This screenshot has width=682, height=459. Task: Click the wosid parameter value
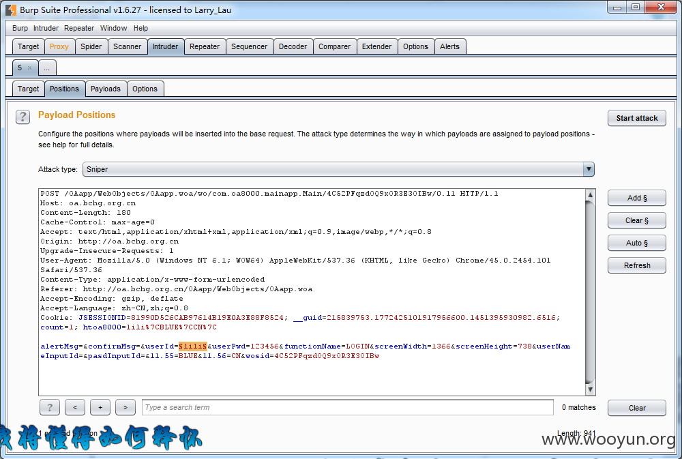pos(327,356)
